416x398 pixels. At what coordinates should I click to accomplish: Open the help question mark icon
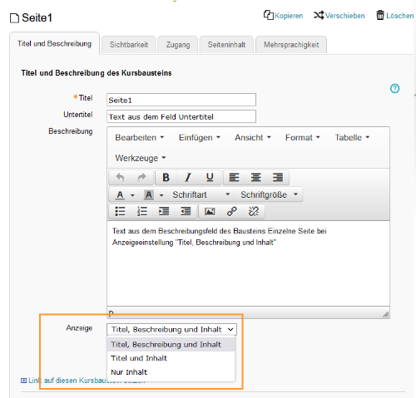[x=394, y=89]
